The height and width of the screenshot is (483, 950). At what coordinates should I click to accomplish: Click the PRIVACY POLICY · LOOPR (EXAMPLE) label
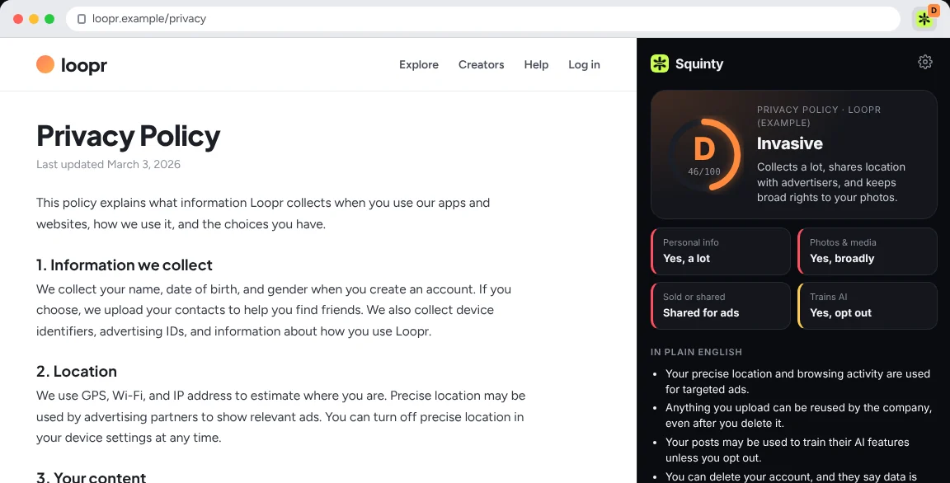coord(819,116)
